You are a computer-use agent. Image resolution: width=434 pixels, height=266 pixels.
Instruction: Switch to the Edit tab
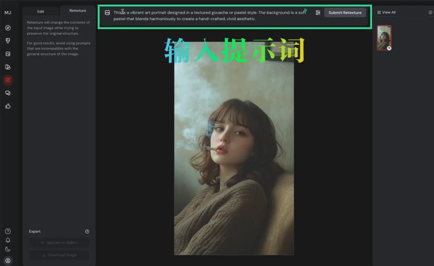[40, 11]
